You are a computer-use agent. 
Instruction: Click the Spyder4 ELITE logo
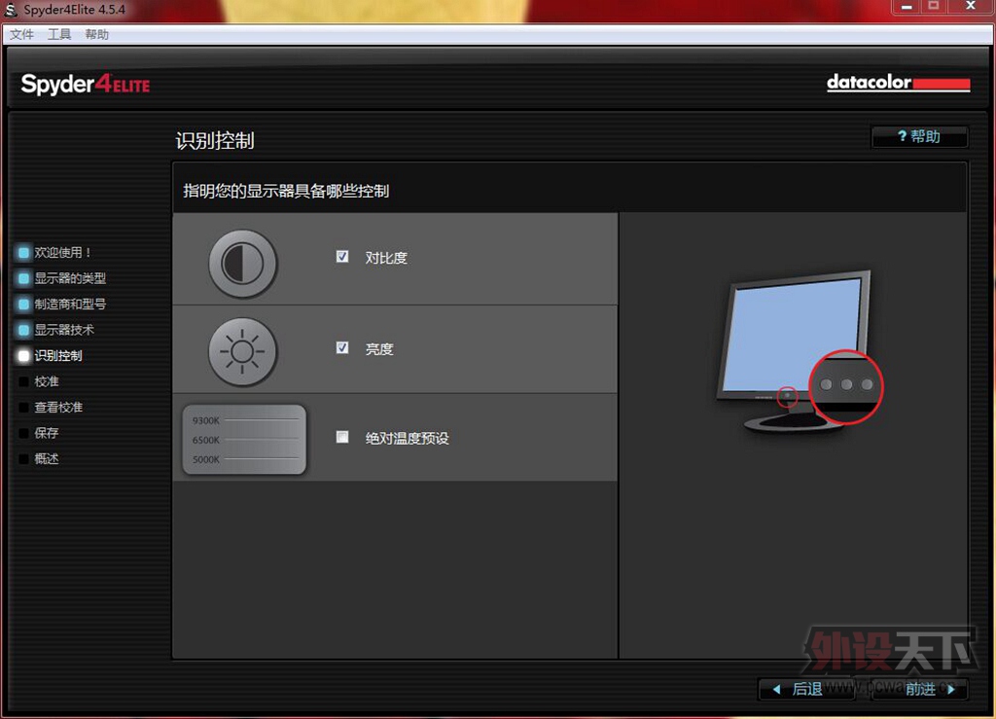pyautogui.click(x=86, y=84)
